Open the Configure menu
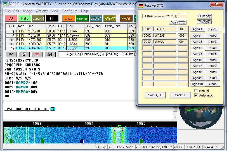 (70, 11)
